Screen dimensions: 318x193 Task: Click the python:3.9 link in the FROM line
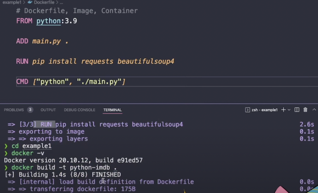pyautogui.click(x=48, y=21)
